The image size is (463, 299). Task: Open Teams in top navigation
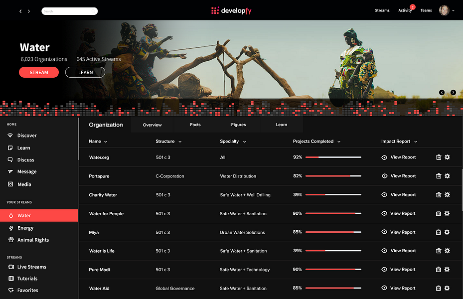[x=426, y=10]
